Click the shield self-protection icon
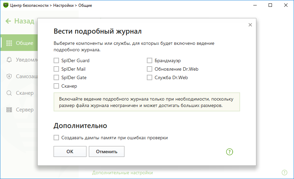Viewport: 294px width, 179px height. click(x=9, y=76)
